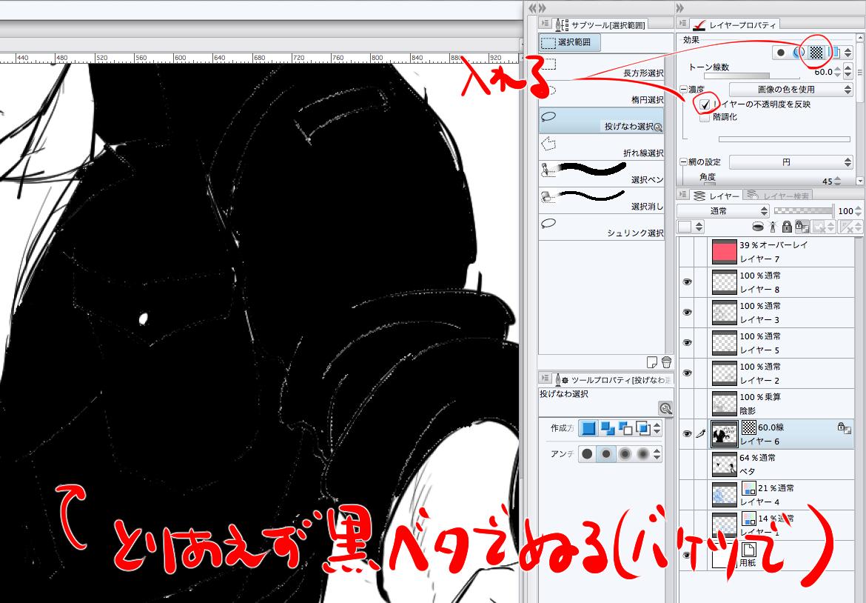Click the layer opacity slider
Image resolution: width=866 pixels, height=603 pixels.
[804, 211]
